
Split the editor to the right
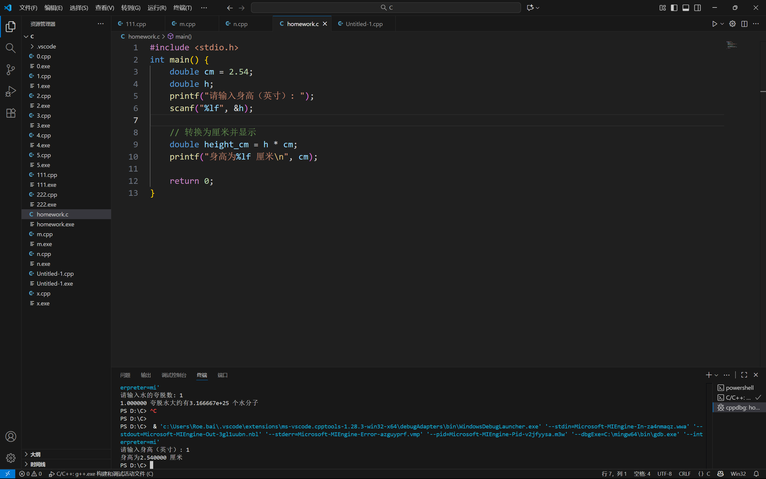(744, 24)
